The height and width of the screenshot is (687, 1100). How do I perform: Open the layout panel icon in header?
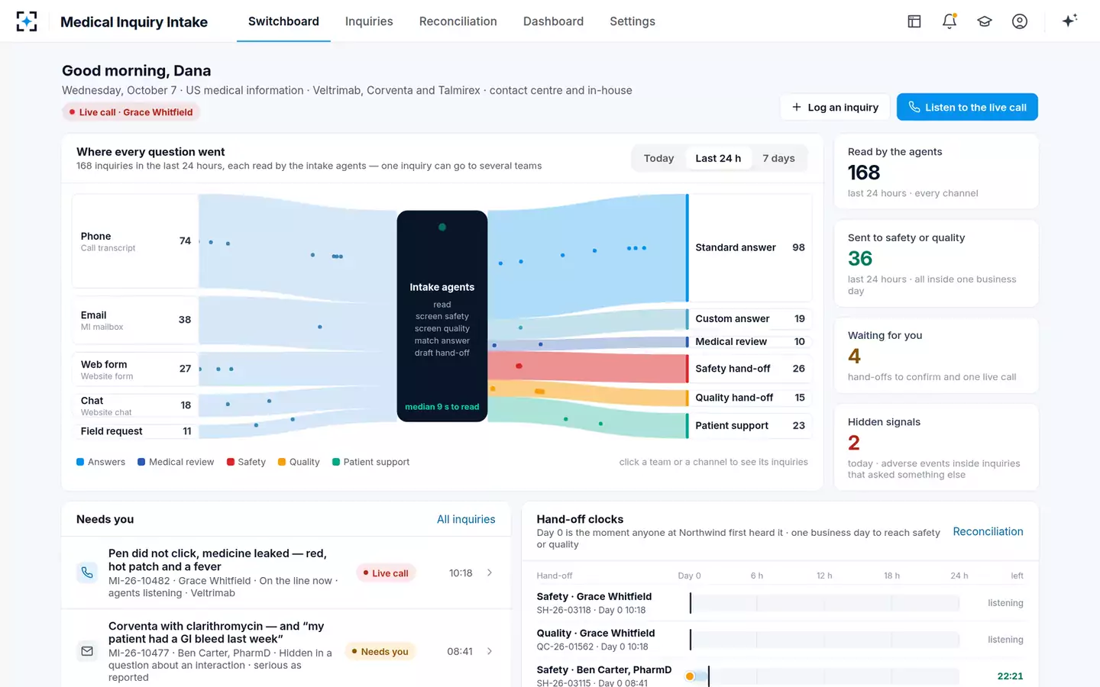[x=914, y=21]
